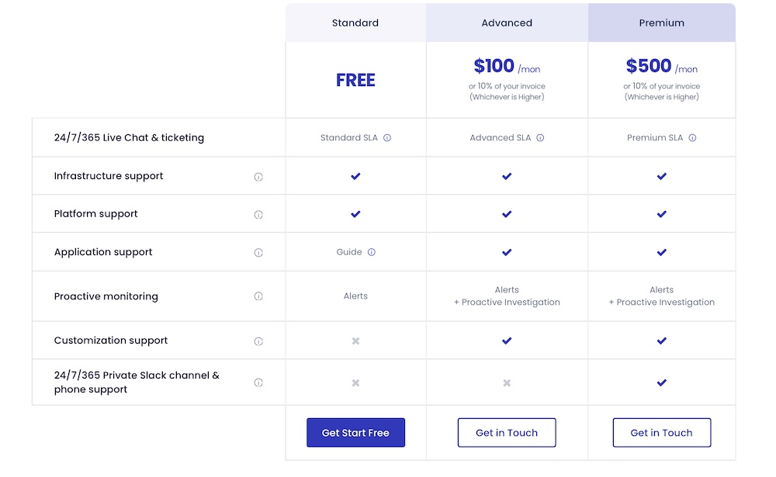Select the Standard plan header
The image size is (776, 477).
click(355, 22)
